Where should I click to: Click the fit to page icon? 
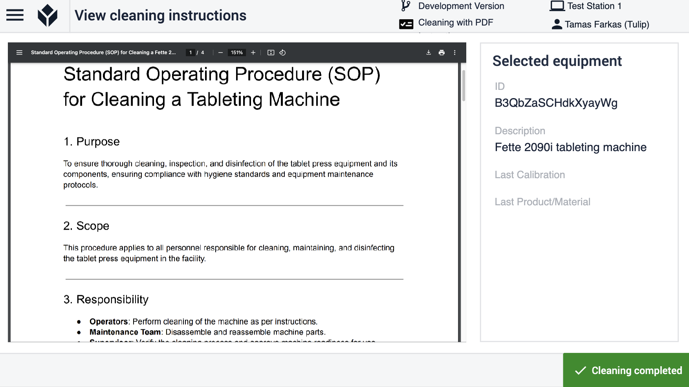tap(271, 53)
